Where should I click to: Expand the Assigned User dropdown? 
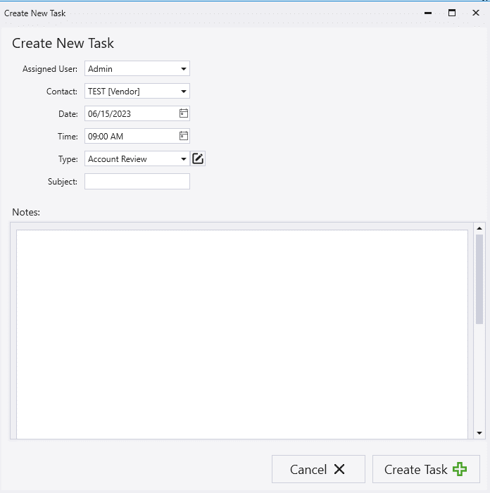(183, 69)
